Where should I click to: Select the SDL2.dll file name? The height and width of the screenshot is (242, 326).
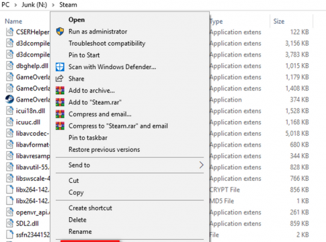(28, 223)
